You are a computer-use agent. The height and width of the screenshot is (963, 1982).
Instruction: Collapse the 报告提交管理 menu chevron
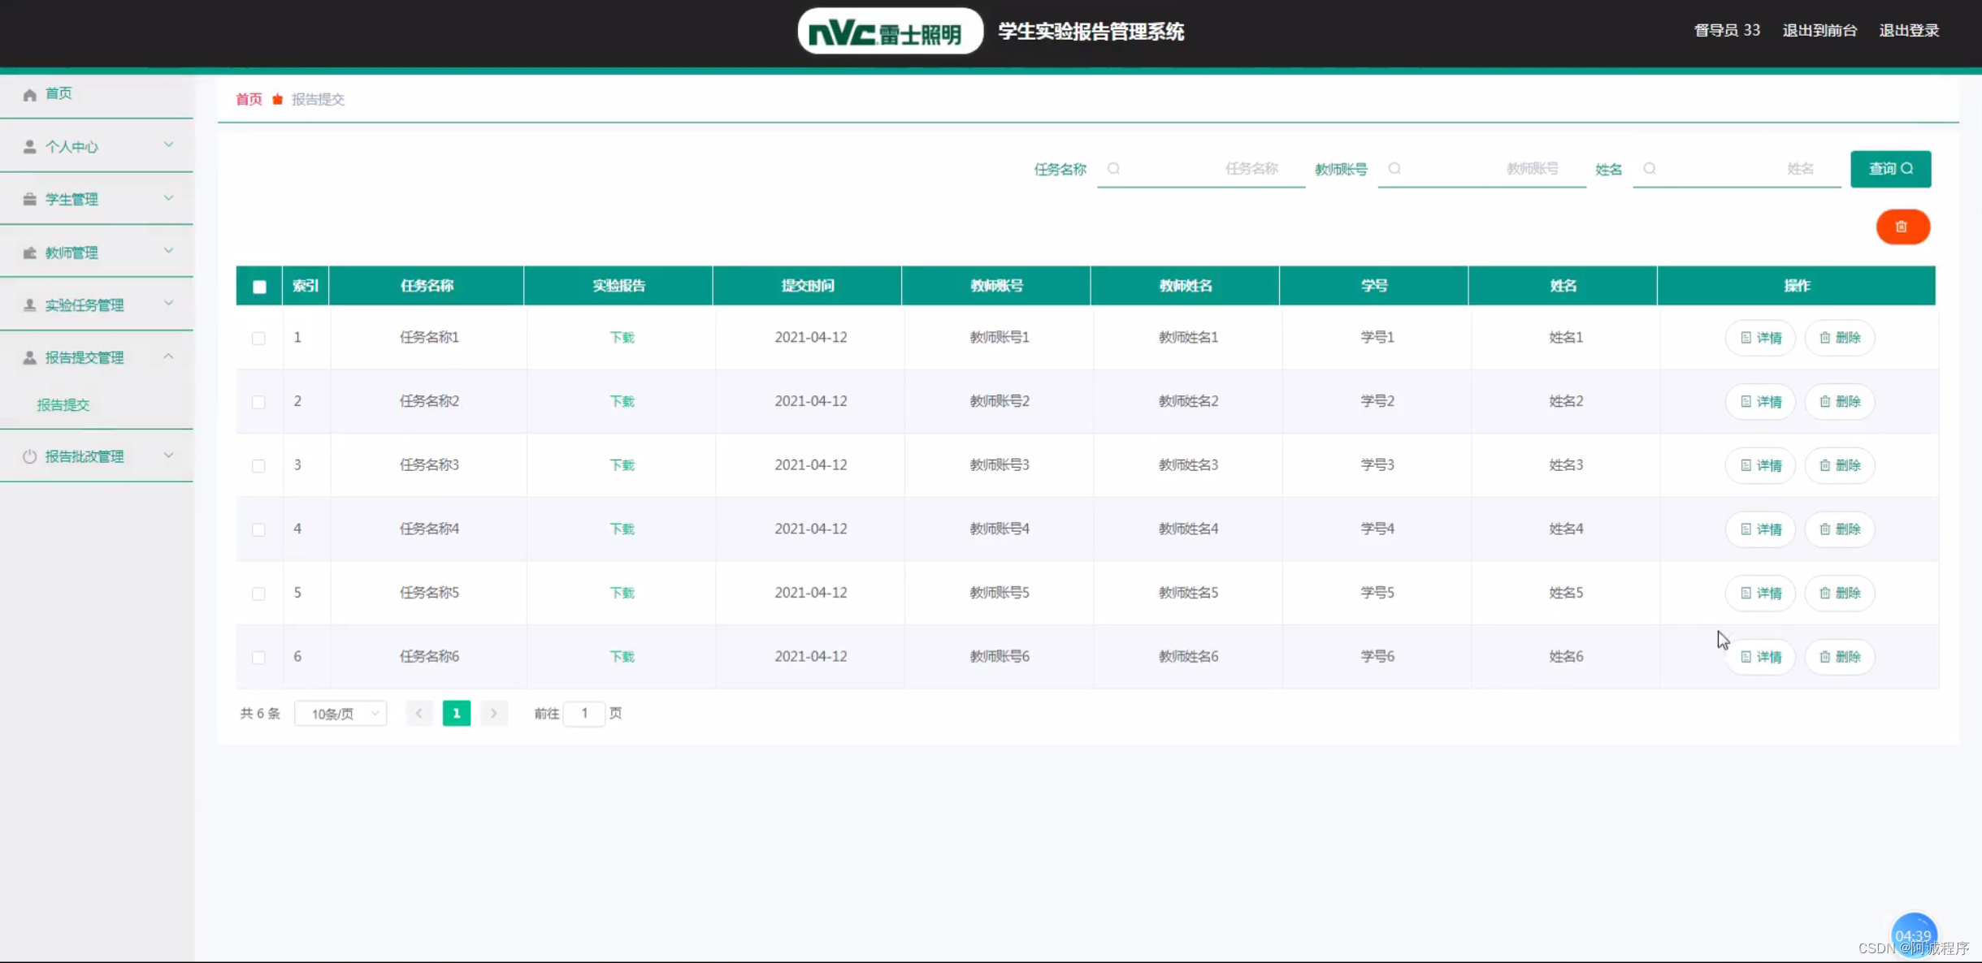pos(168,356)
